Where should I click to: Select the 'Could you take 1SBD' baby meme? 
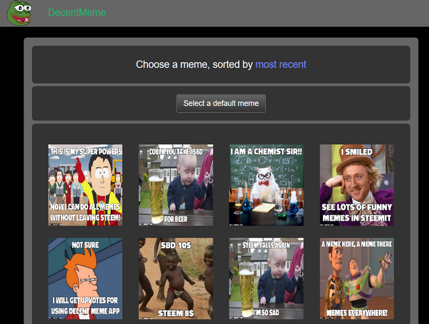pyautogui.click(x=176, y=185)
